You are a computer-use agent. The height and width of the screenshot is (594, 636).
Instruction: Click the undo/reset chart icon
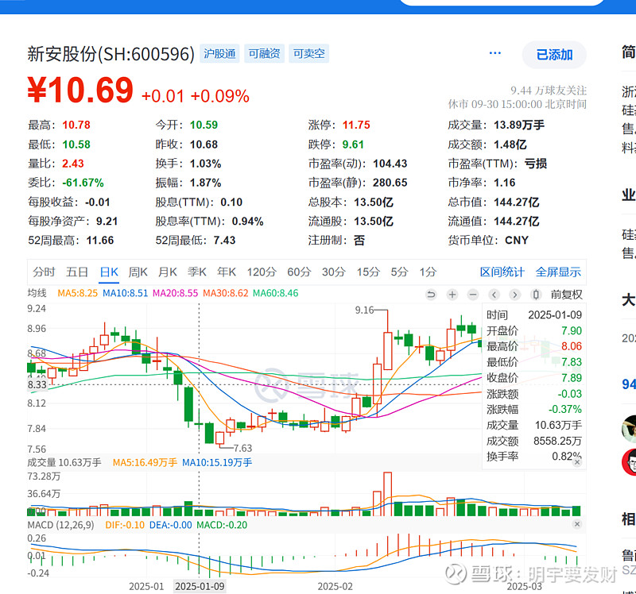pyautogui.click(x=431, y=295)
